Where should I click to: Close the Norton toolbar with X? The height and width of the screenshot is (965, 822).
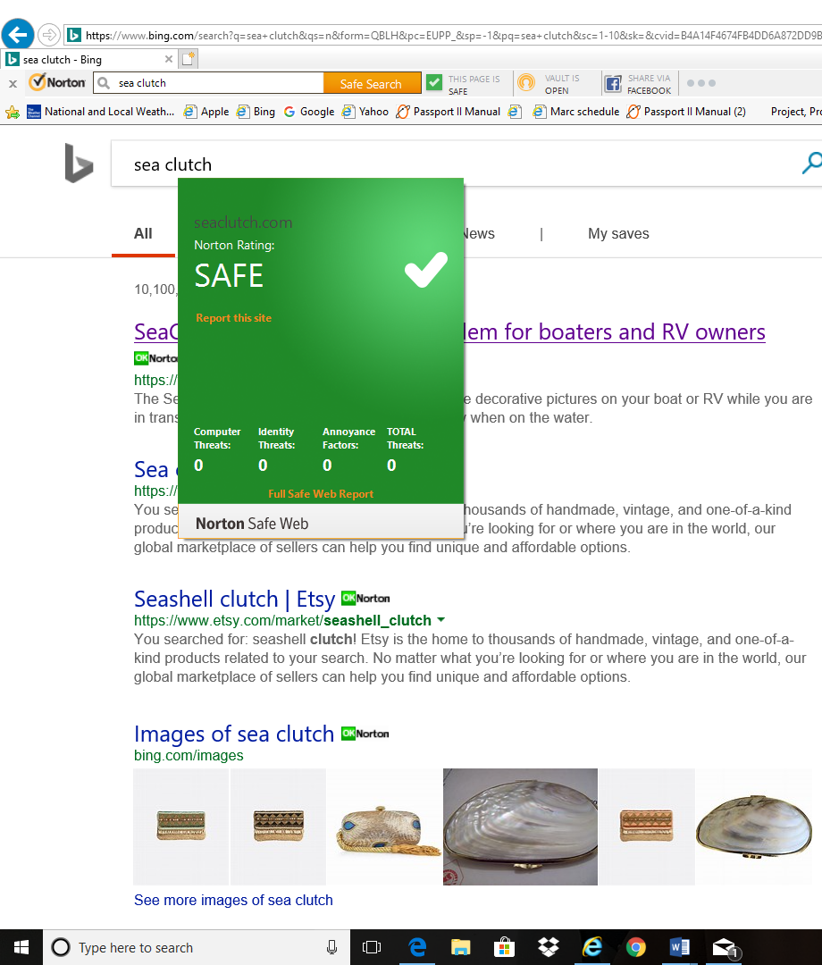pyautogui.click(x=13, y=83)
